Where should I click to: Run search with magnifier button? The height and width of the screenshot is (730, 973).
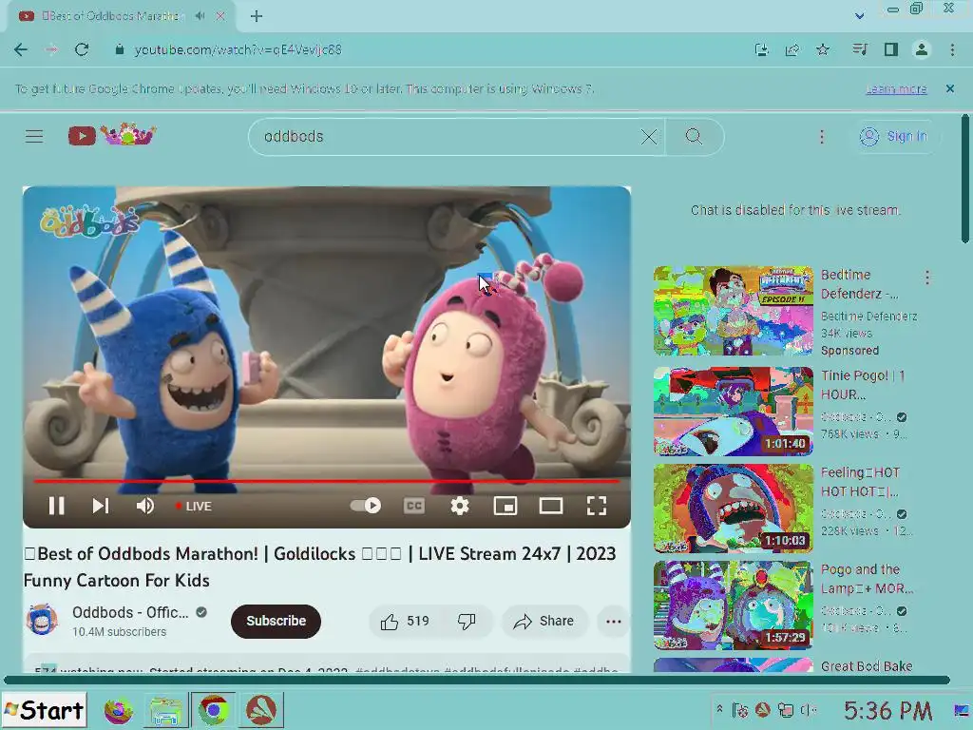click(694, 137)
